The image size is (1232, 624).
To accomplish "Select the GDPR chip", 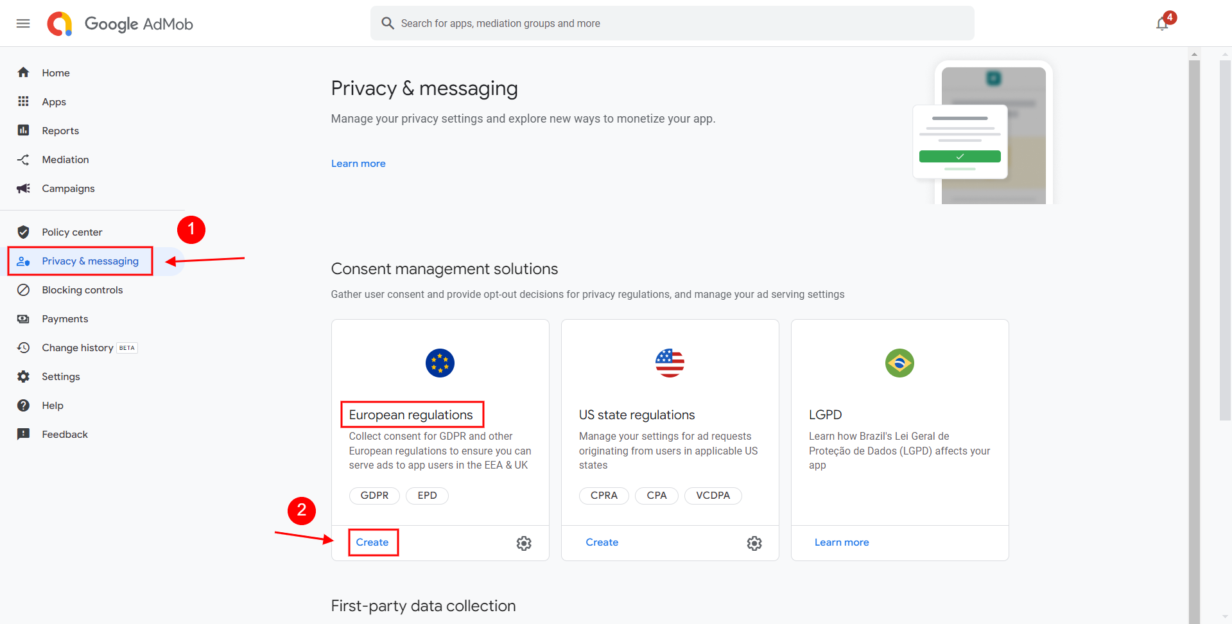I will tap(374, 495).
